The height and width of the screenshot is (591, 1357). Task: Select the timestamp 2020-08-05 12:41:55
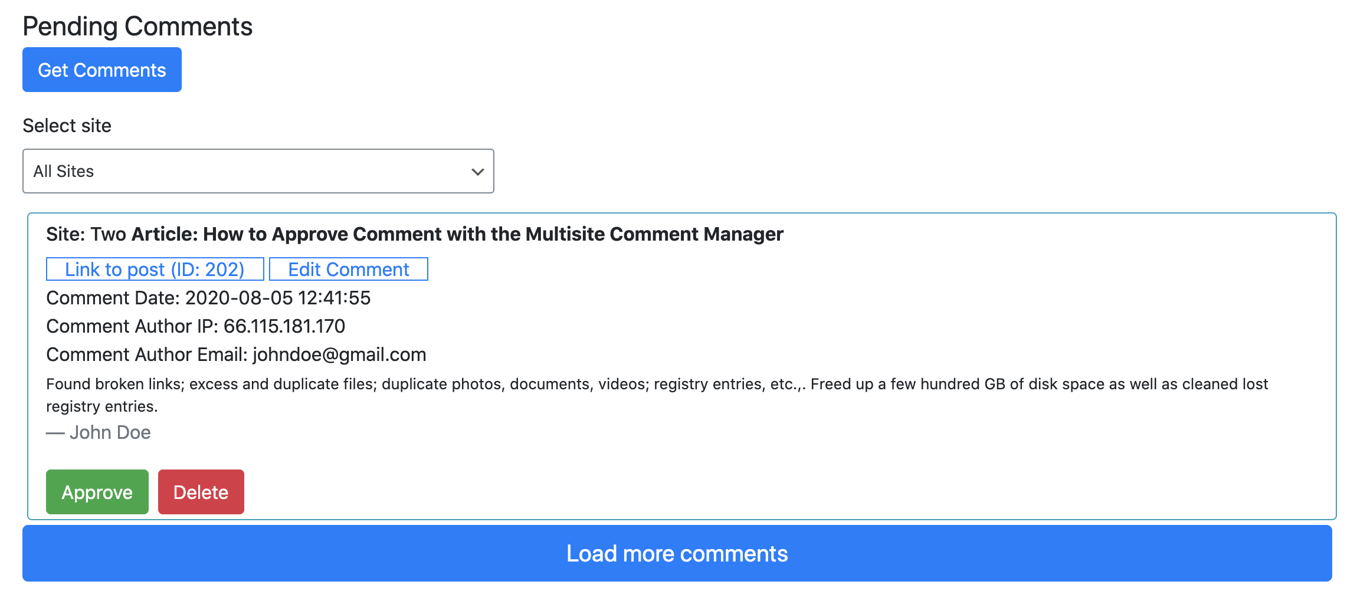278,298
